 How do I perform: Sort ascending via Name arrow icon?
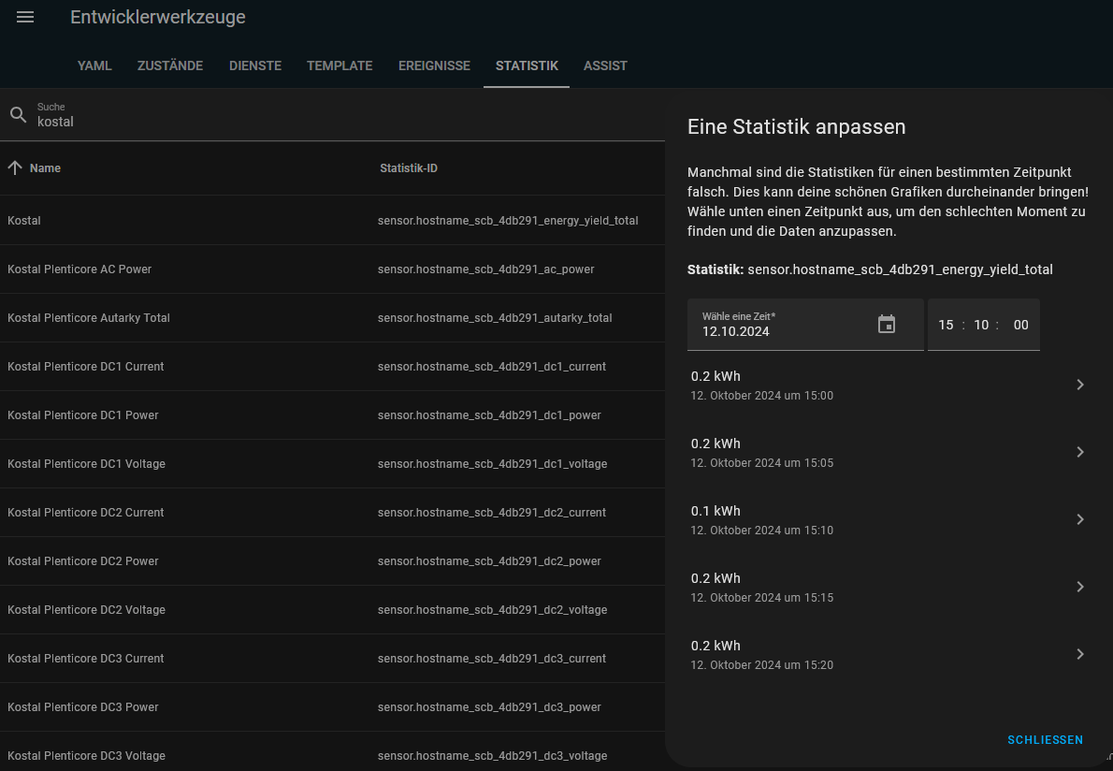point(15,168)
